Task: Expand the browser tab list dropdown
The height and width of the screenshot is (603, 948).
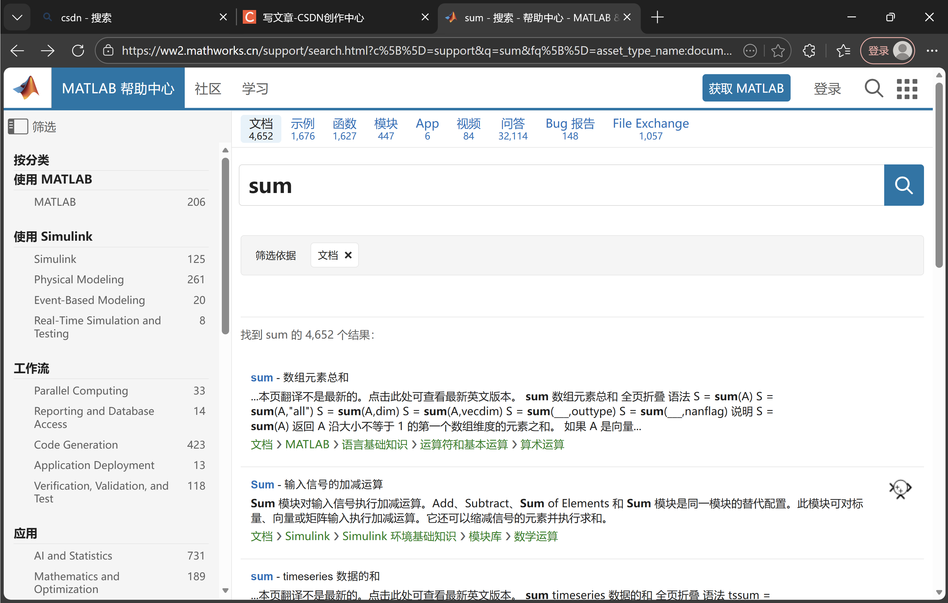Action: click(17, 17)
